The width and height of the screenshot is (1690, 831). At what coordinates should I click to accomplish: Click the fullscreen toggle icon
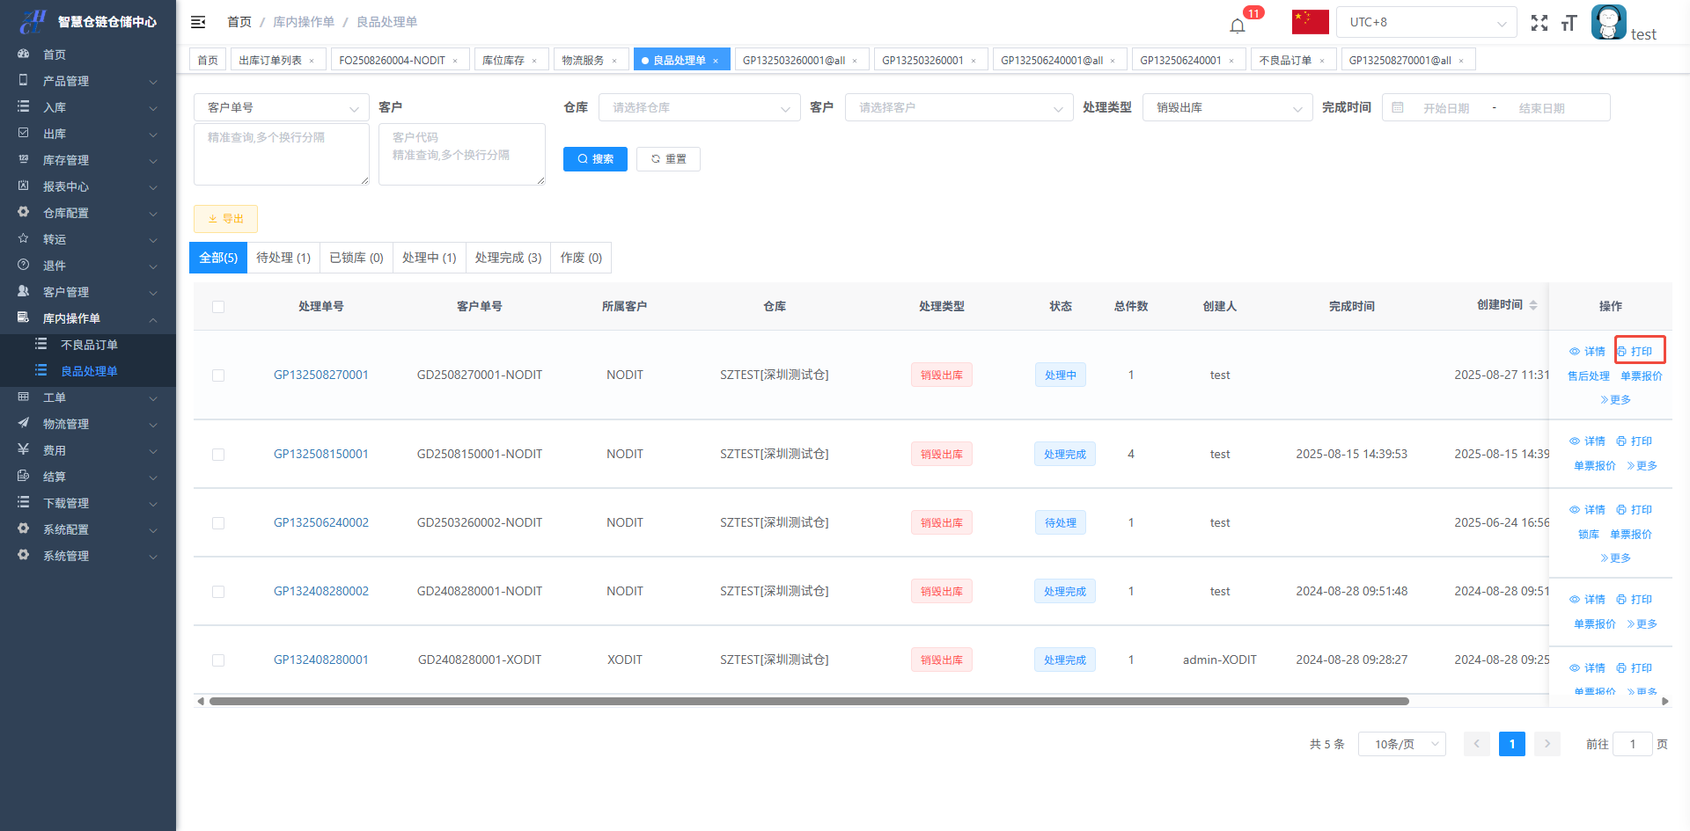point(1539,23)
